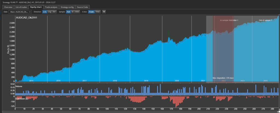Click the Out of sample 1 label
This screenshot has width=280, height=113.
265,20
